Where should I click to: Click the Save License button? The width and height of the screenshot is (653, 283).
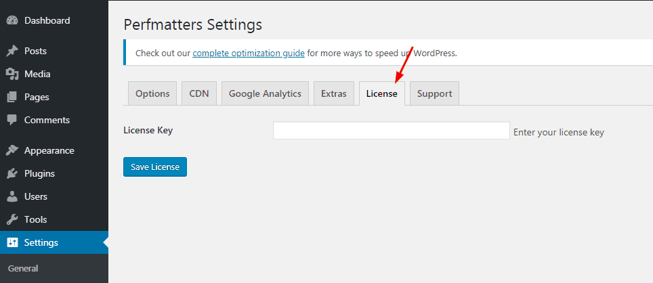coord(155,167)
